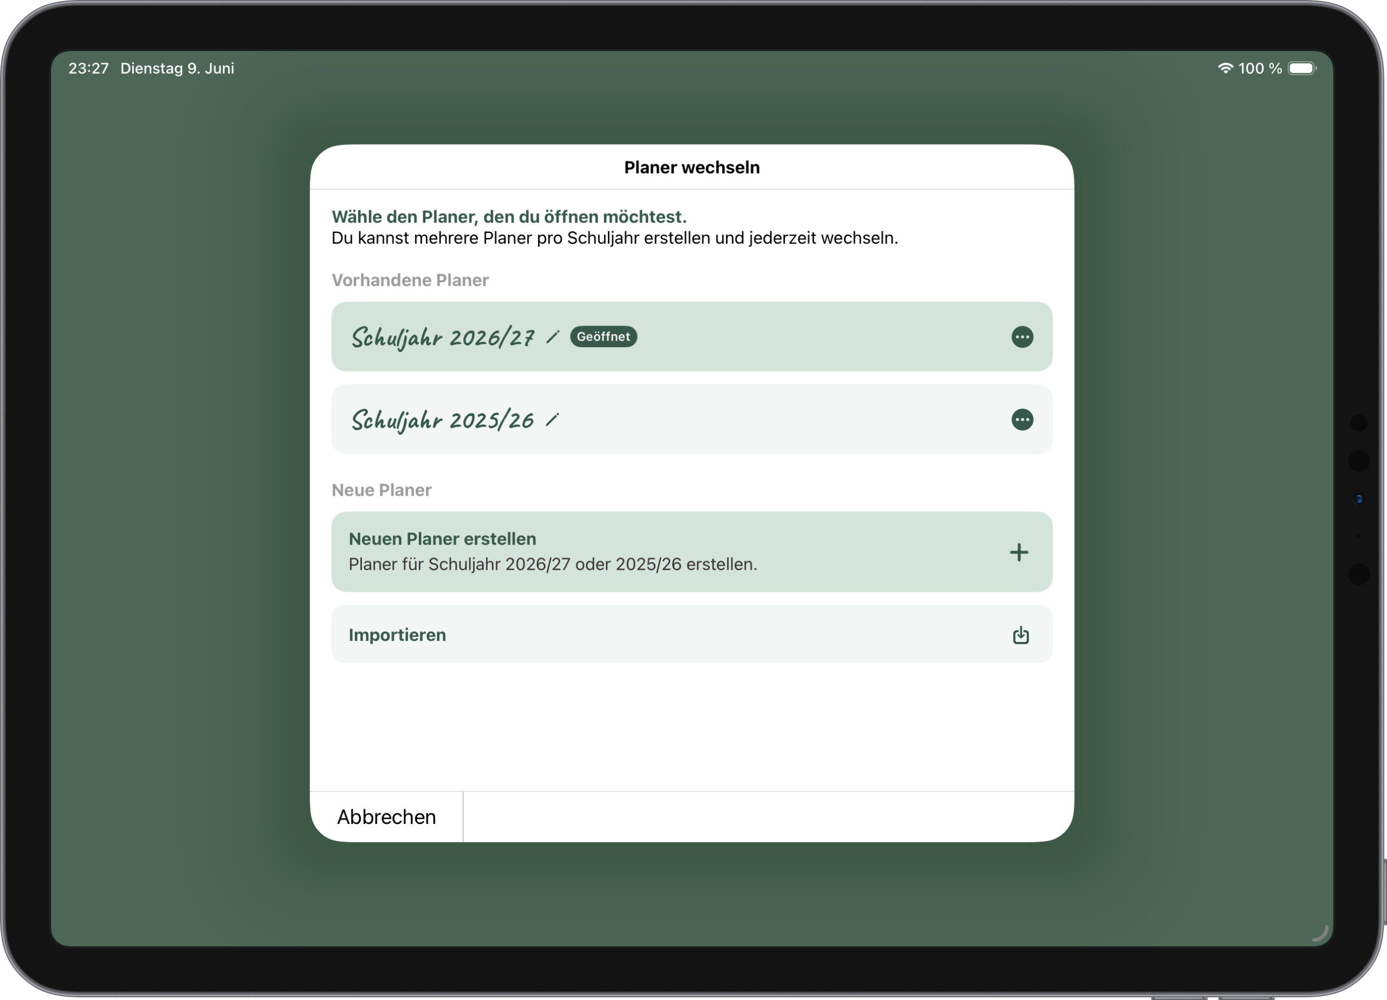Cancel with Abbrechen button
The height and width of the screenshot is (1000, 1387).
click(386, 817)
